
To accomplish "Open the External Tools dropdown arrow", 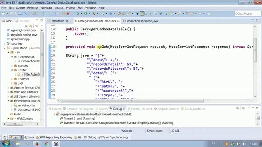I will coord(97,13).
